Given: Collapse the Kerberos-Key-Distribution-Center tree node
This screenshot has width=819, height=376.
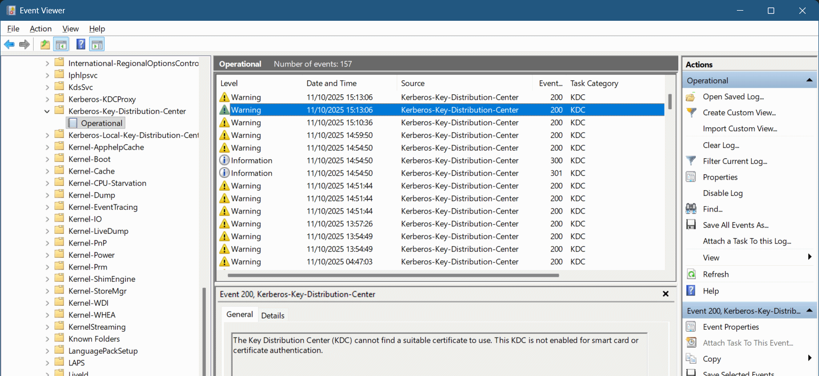Looking at the screenshot, I should (x=47, y=111).
